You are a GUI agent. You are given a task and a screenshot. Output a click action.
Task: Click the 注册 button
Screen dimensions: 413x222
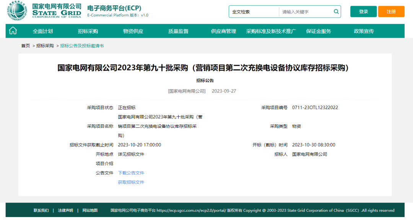[391, 11]
